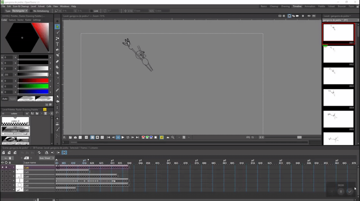Open the Texture tab in style editor
This screenshot has height=201, width=360.
pos(12,20)
